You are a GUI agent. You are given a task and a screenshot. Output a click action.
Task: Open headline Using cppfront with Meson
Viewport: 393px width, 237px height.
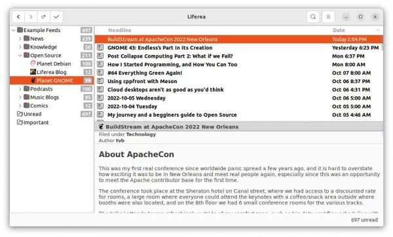pos(142,81)
